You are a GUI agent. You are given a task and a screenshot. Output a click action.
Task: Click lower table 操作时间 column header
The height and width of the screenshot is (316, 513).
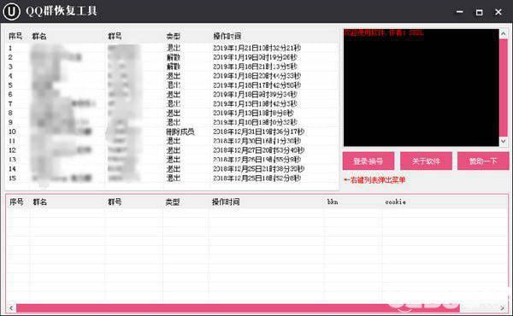click(226, 202)
